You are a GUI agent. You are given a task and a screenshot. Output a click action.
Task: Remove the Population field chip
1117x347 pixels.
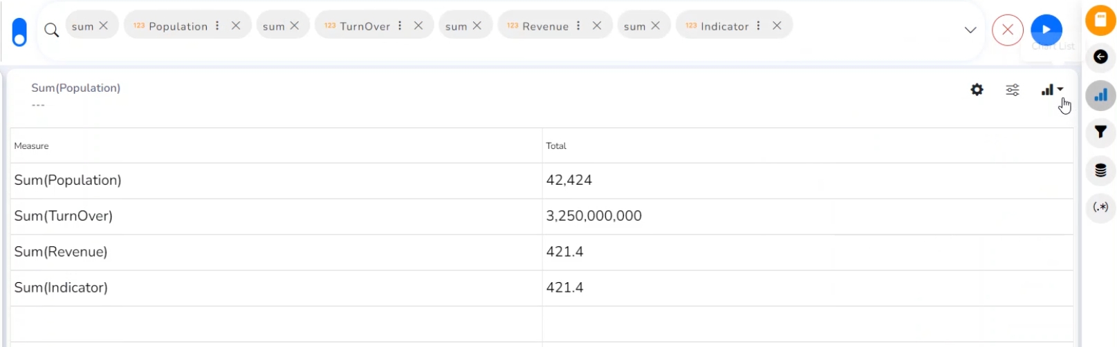[236, 26]
